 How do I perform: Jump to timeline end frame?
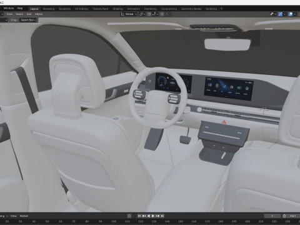[162, 216]
